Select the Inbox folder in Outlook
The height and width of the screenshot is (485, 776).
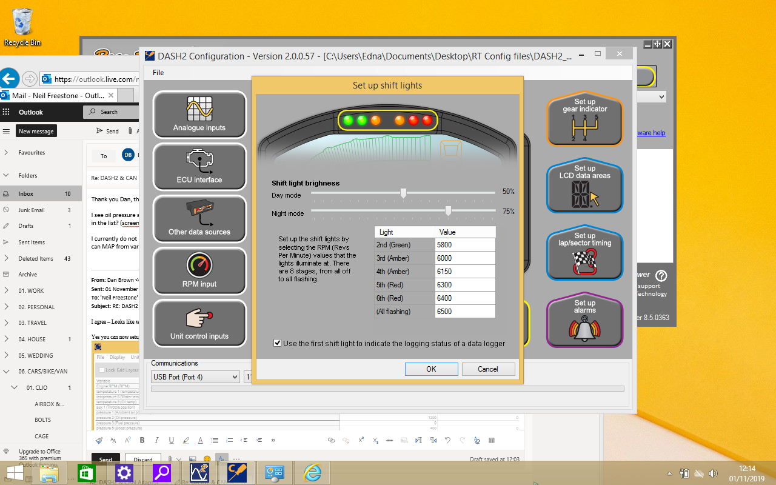[x=25, y=194]
